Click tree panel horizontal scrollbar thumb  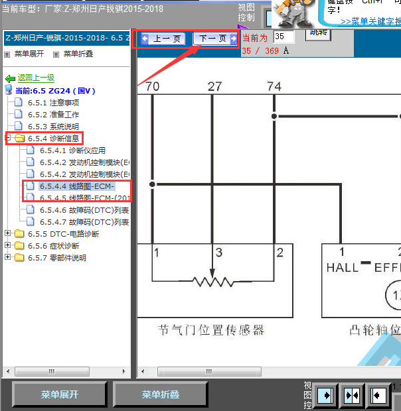(x=52, y=371)
